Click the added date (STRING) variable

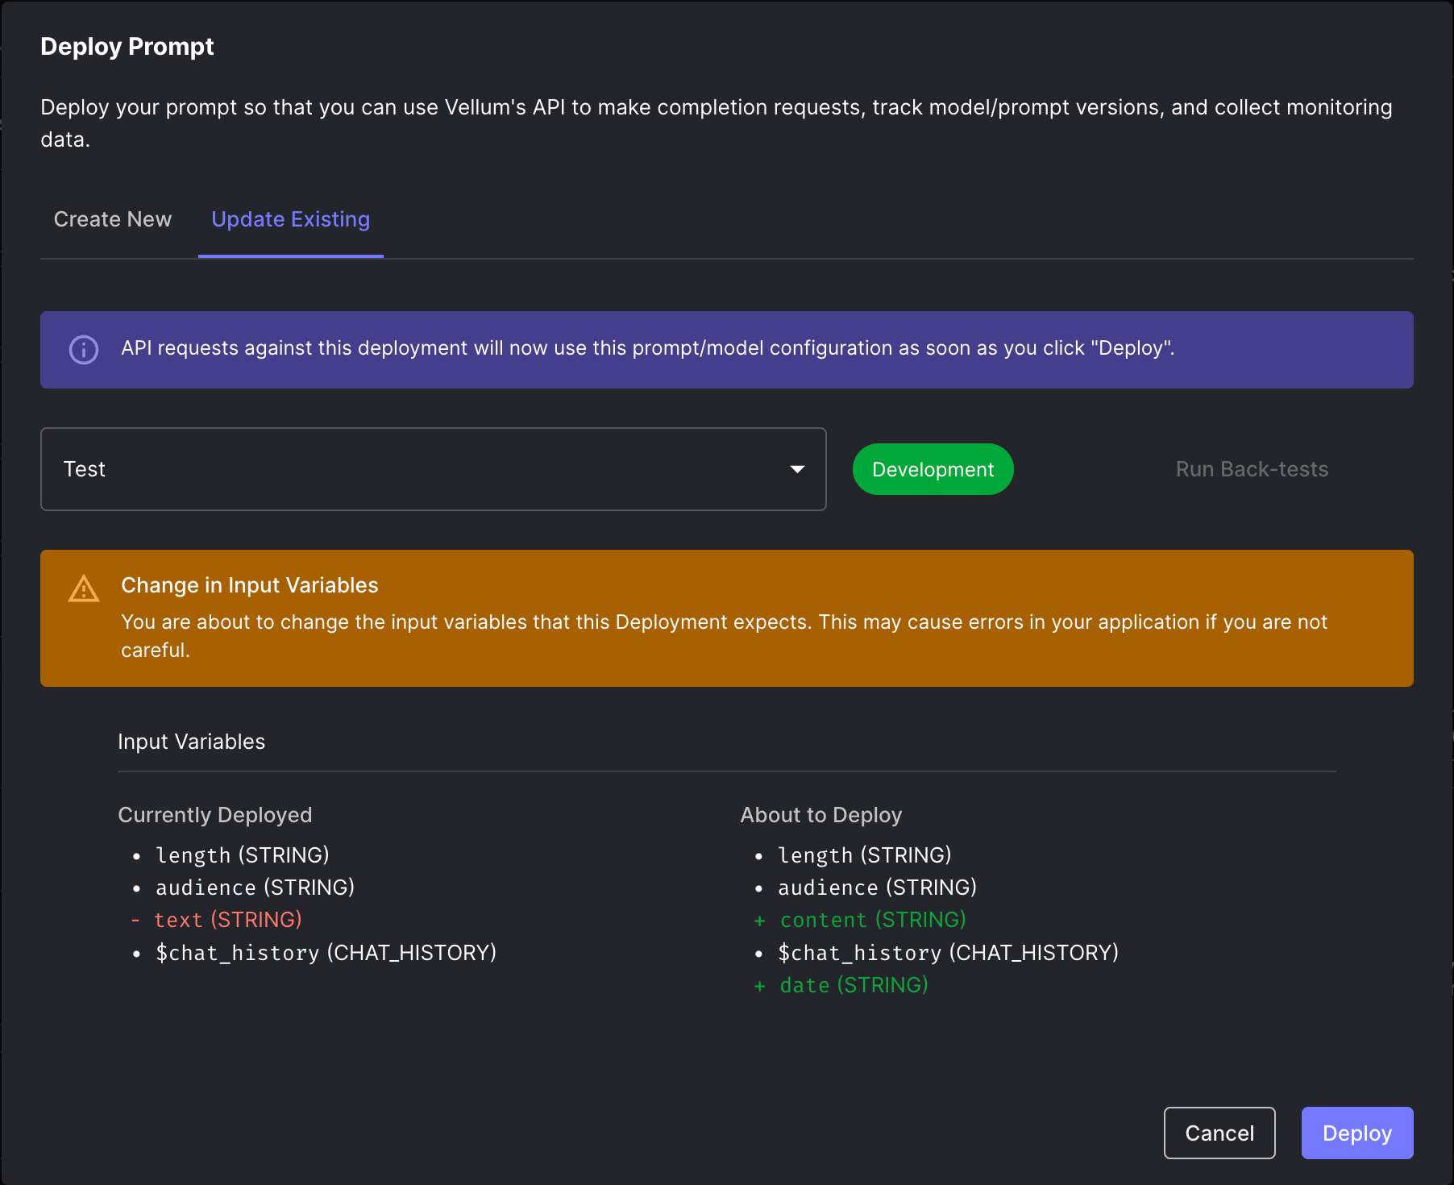click(854, 985)
